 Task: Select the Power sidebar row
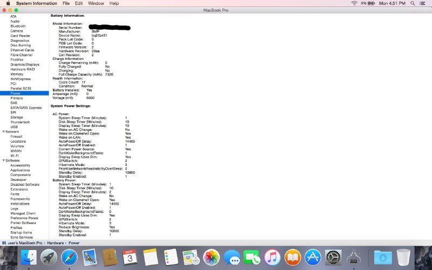[24, 93]
